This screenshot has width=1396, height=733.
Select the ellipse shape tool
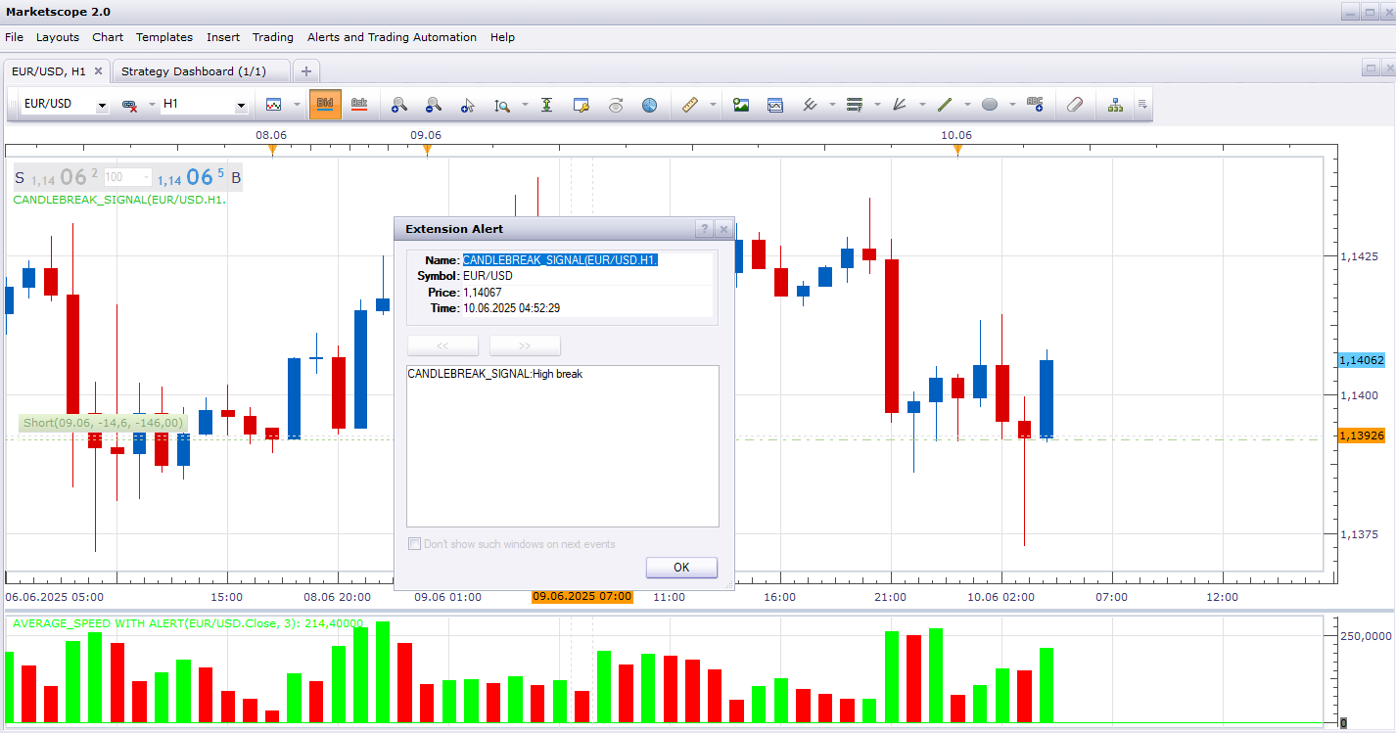coord(990,105)
